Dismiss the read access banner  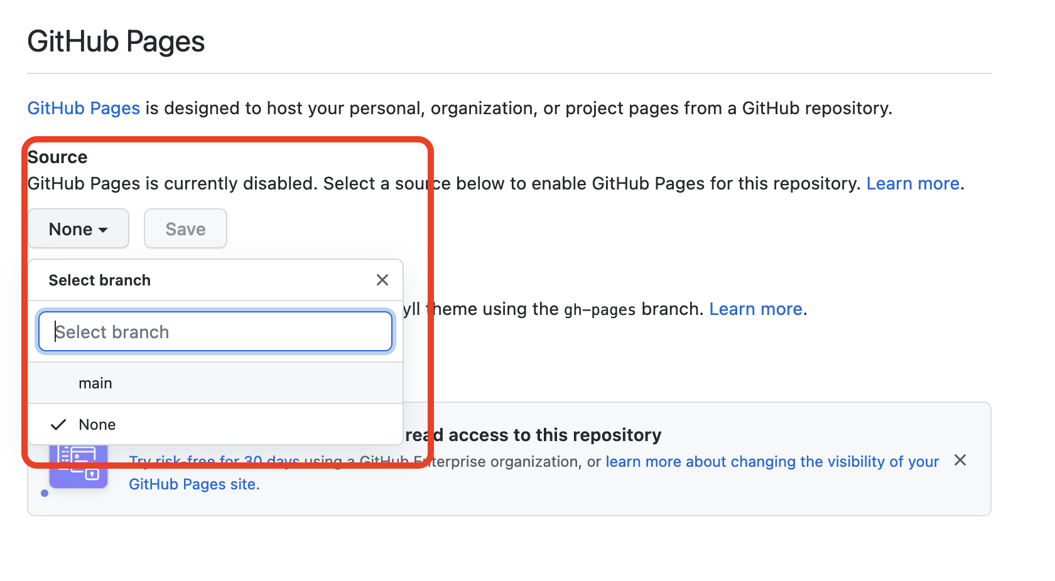(960, 461)
